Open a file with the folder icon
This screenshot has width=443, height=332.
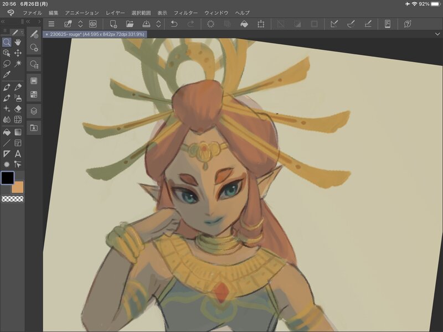coord(130,24)
